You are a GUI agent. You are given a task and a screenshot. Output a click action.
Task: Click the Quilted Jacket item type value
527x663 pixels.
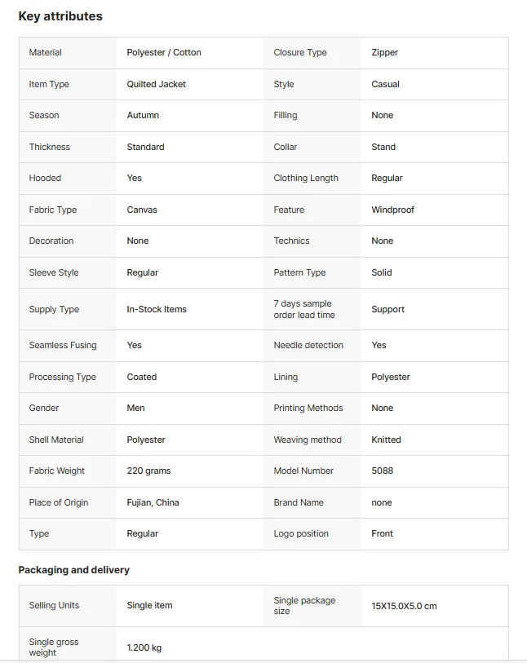tap(156, 84)
